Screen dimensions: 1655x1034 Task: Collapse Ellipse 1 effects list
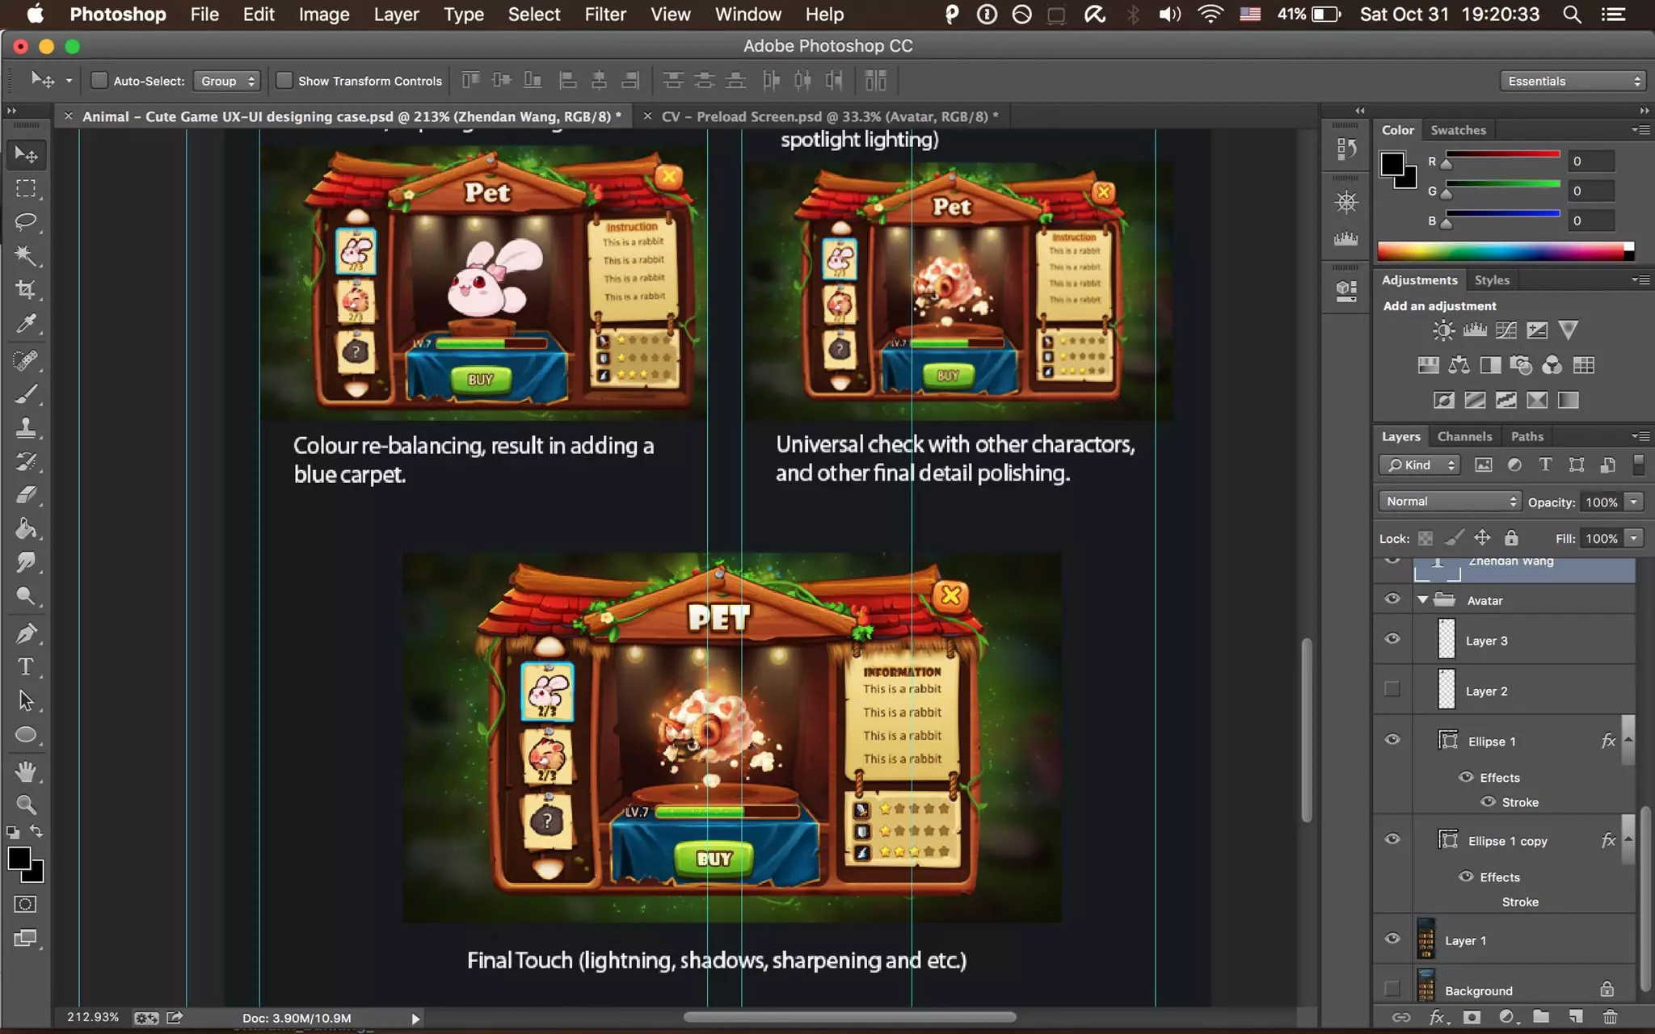point(1628,740)
